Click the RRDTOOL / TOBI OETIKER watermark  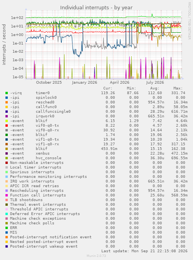pos(190,21)
